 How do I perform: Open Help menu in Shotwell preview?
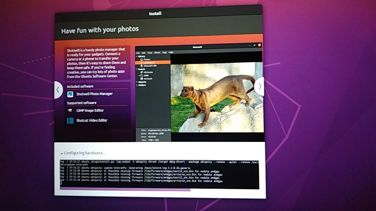click(x=171, y=52)
